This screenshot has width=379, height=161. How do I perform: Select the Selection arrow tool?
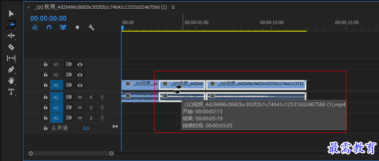pos(11,14)
